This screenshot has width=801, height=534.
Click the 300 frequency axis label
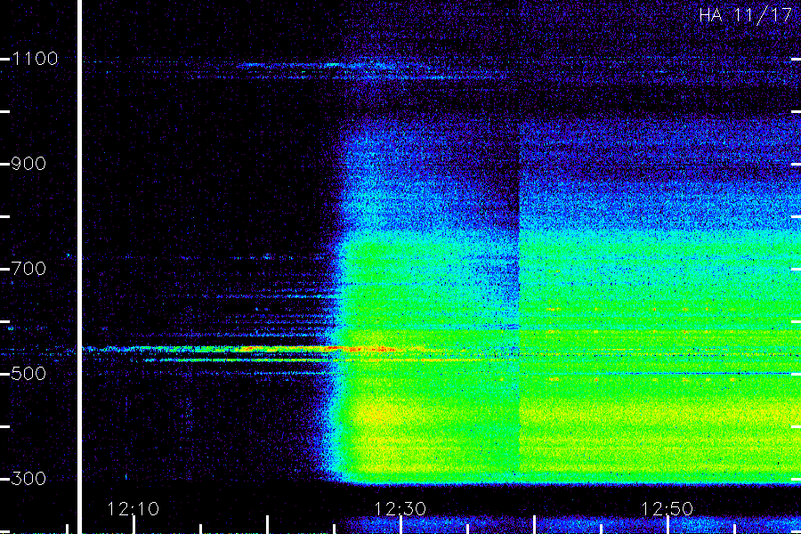28,478
